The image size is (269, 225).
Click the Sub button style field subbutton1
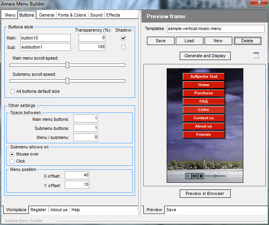point(45,47)
